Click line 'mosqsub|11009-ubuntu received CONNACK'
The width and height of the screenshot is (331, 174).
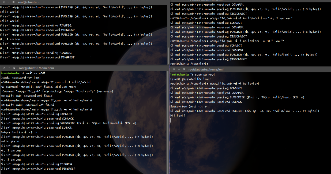click(207, 93)
